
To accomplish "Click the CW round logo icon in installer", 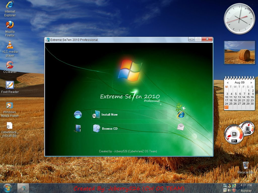I will 78,115.
